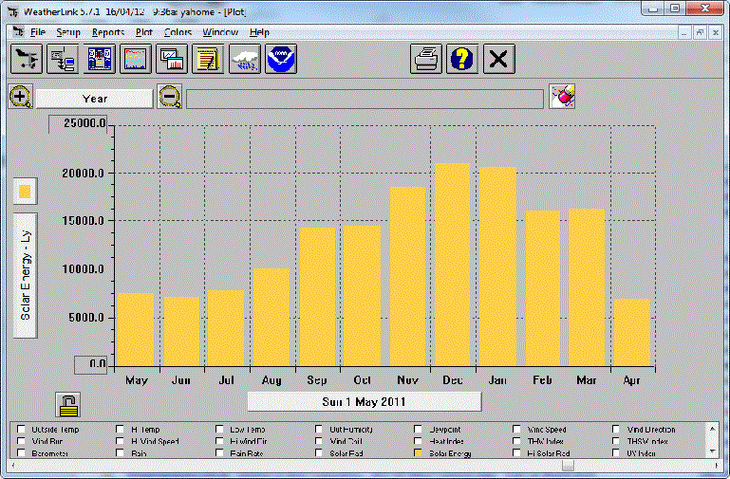Open the Reports menu
Screen dimensions: 730x479
(108, 32)
